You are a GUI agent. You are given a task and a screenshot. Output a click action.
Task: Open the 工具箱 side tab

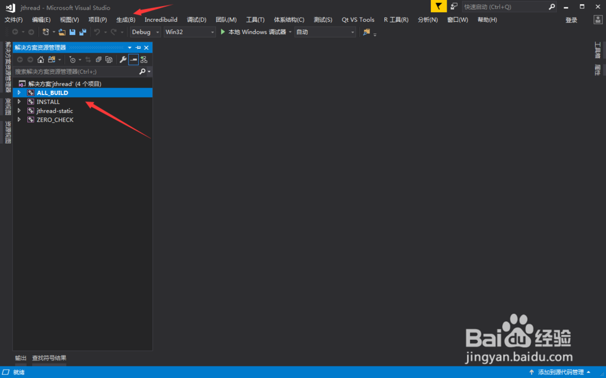598,50
